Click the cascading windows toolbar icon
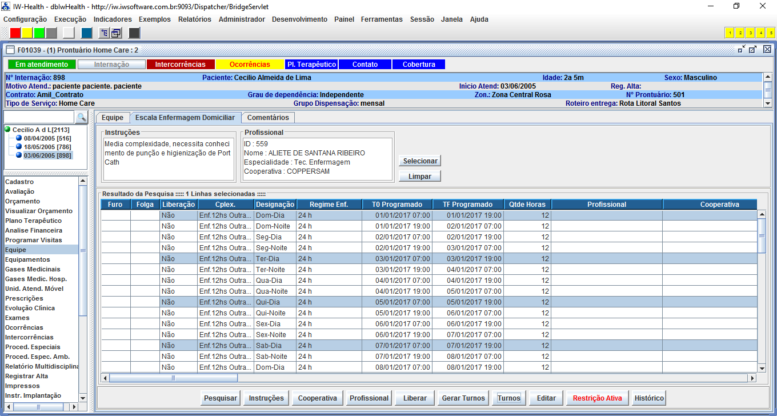777x416 pixels. click(115, 33)
